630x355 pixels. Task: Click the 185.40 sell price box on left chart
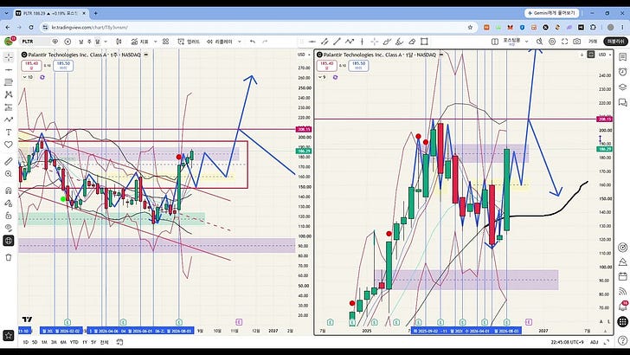point(31,66)
